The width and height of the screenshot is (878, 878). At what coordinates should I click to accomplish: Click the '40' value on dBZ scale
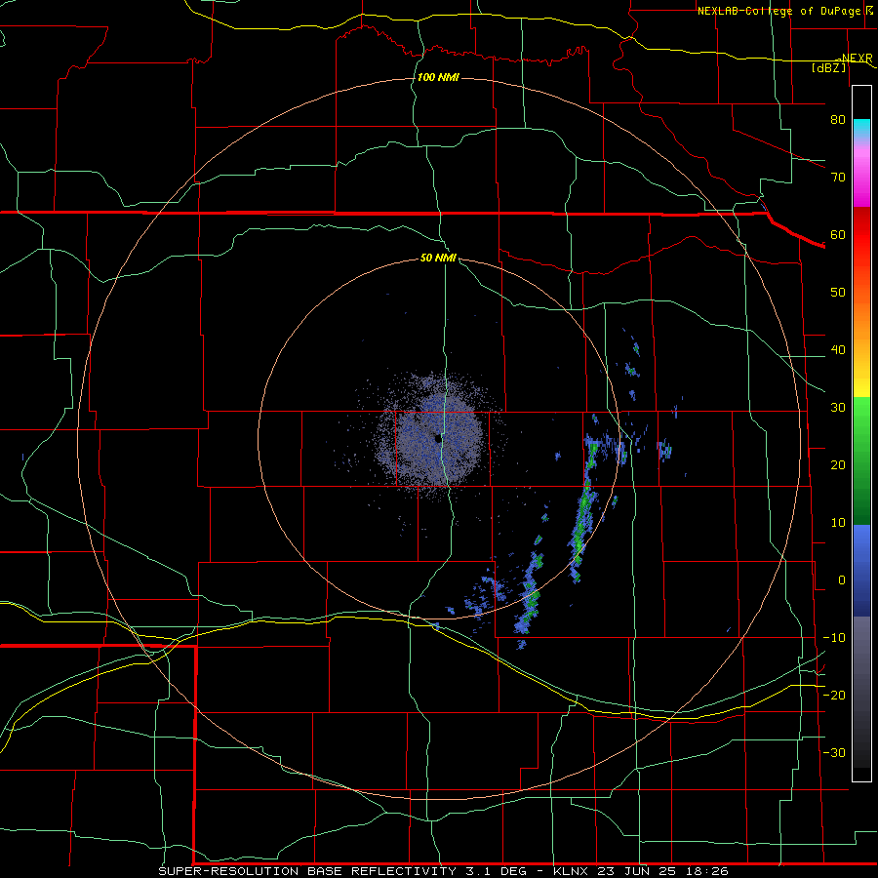click(838, 350)
